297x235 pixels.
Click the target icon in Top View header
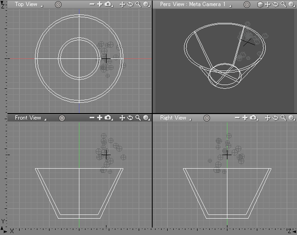click(58, 4)
